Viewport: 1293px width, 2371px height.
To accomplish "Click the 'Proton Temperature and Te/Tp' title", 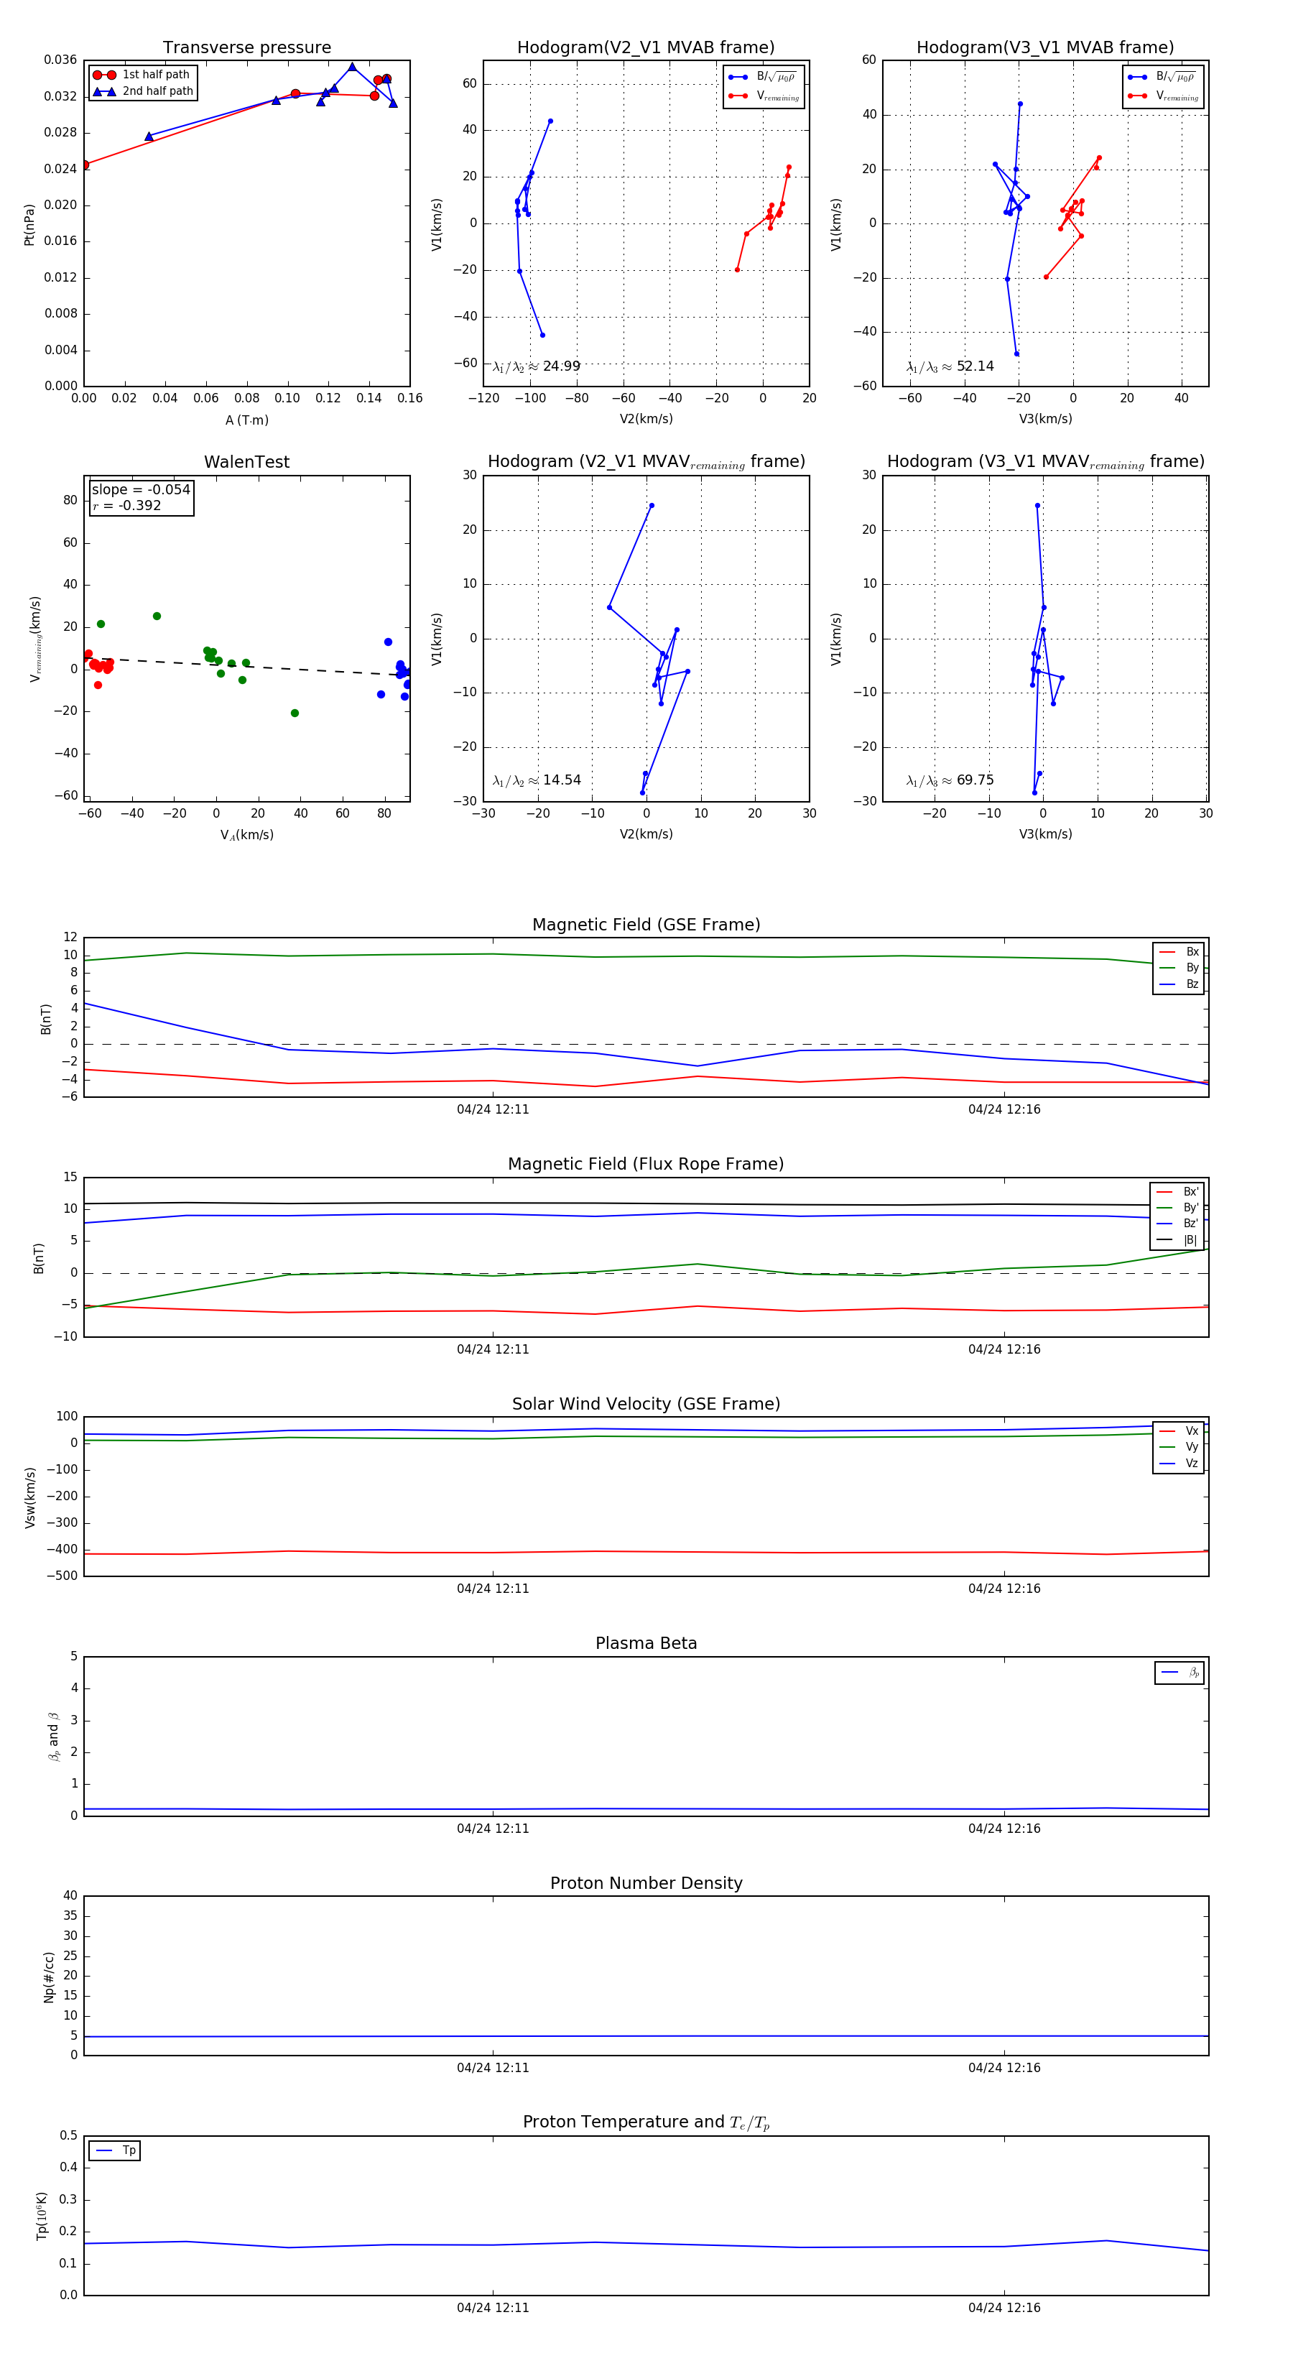I will (646, 2122).
